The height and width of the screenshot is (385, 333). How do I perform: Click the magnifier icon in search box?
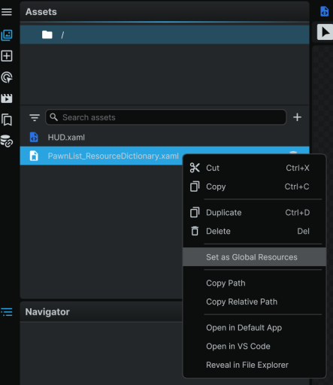(53, 117)
